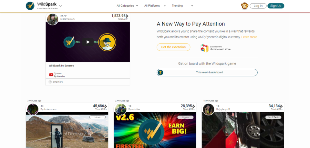Expand the All Categories dropdown
This screenshot has height=148, width=310.
[x=127, y=6]
